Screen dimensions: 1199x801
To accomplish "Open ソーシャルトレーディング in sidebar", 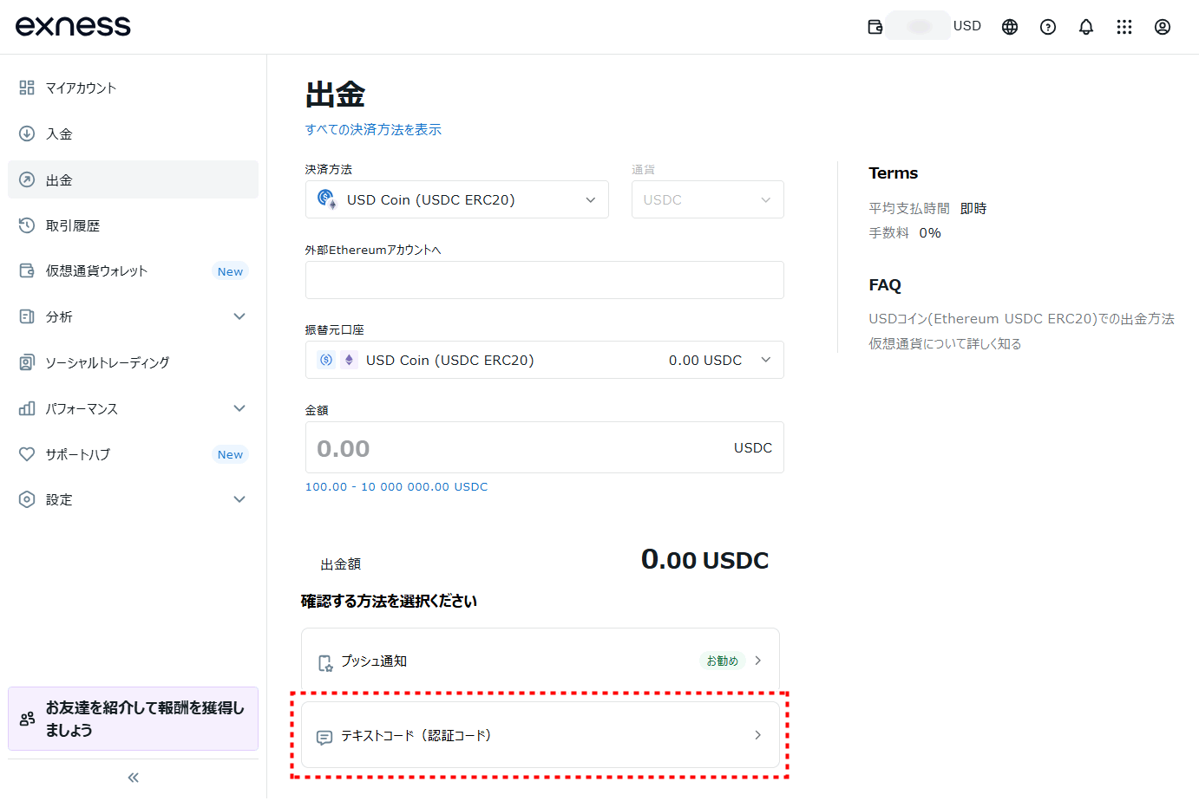I will (x=133, y=362).
